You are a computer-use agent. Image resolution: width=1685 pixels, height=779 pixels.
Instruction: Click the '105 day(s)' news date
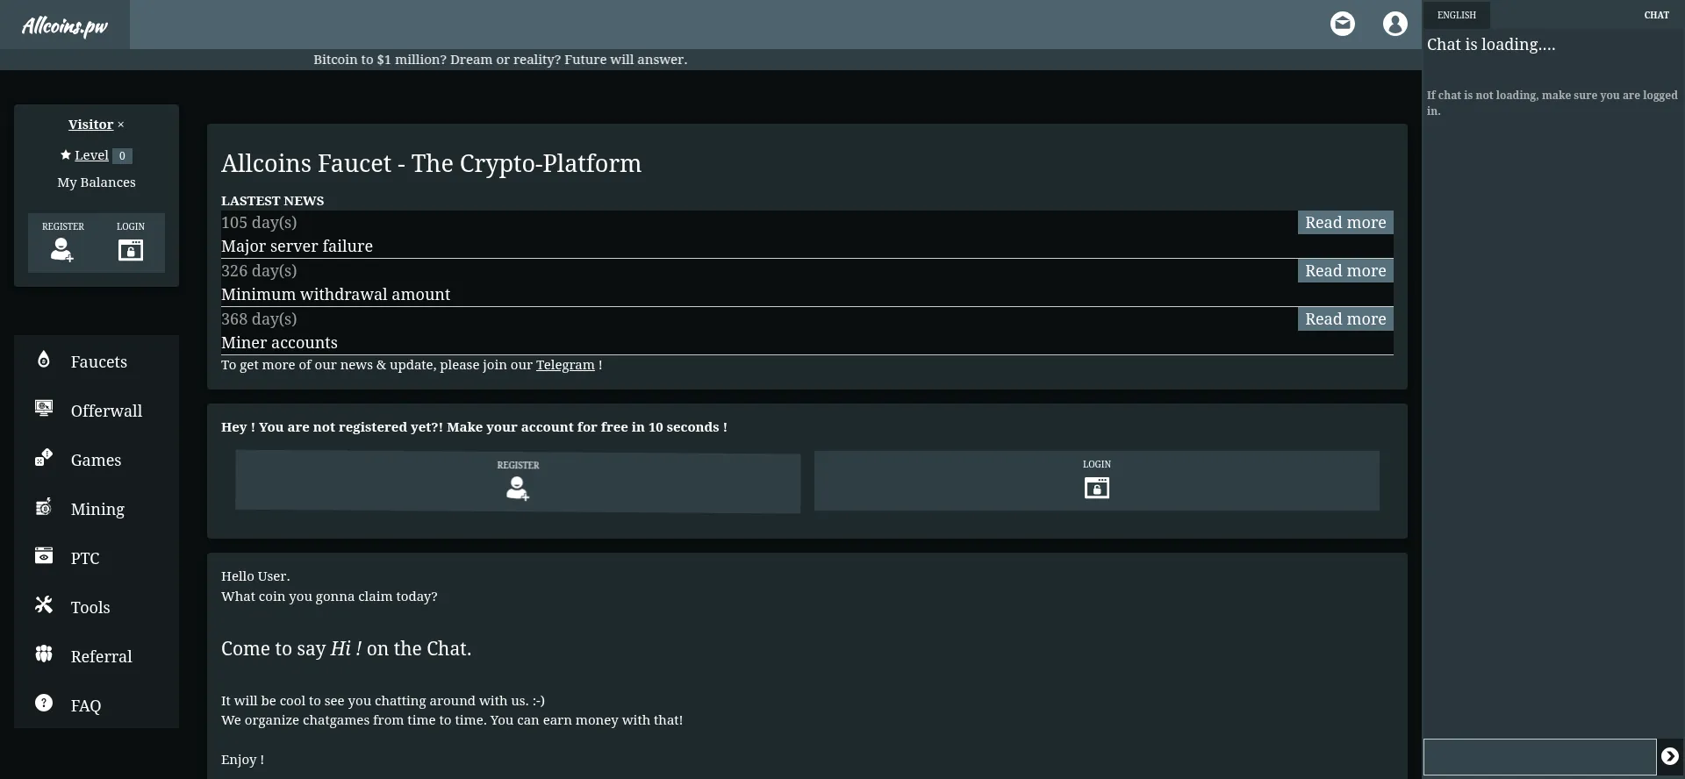tap(259, 223)
